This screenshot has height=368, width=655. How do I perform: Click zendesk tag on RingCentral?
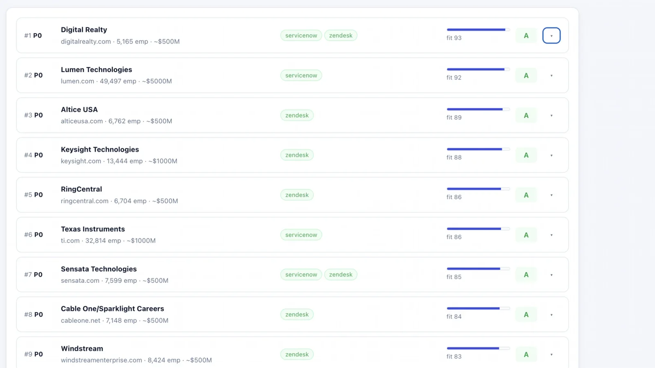pyautogui.click(x=297, y=195)
